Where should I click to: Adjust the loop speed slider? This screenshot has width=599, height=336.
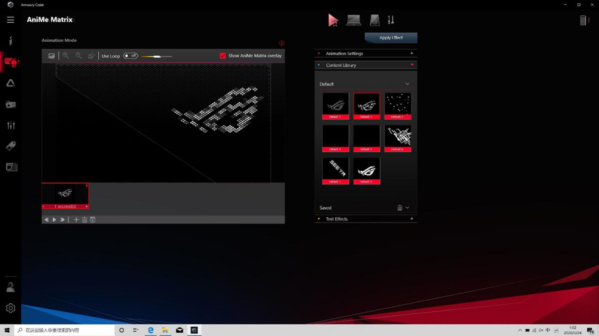157,56
